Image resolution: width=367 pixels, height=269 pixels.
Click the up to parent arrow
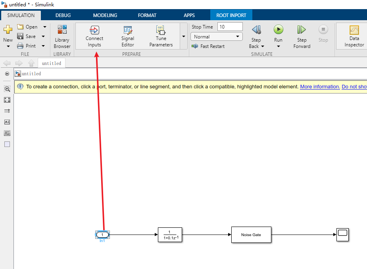click(x=31, y=63)
